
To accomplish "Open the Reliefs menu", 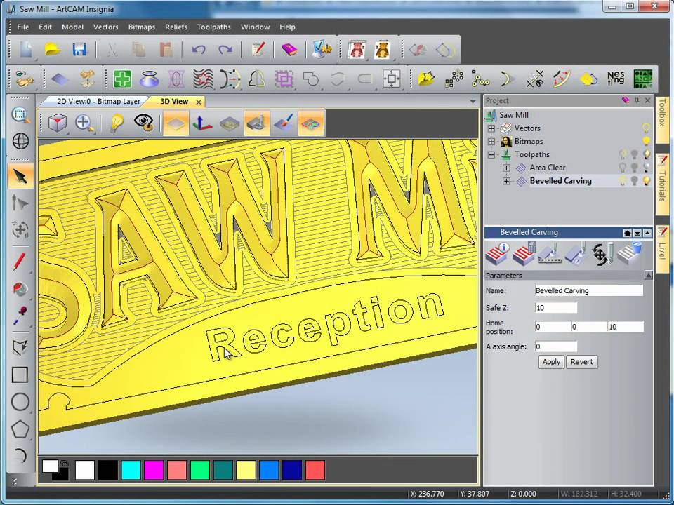I will [x=176, y=27].
